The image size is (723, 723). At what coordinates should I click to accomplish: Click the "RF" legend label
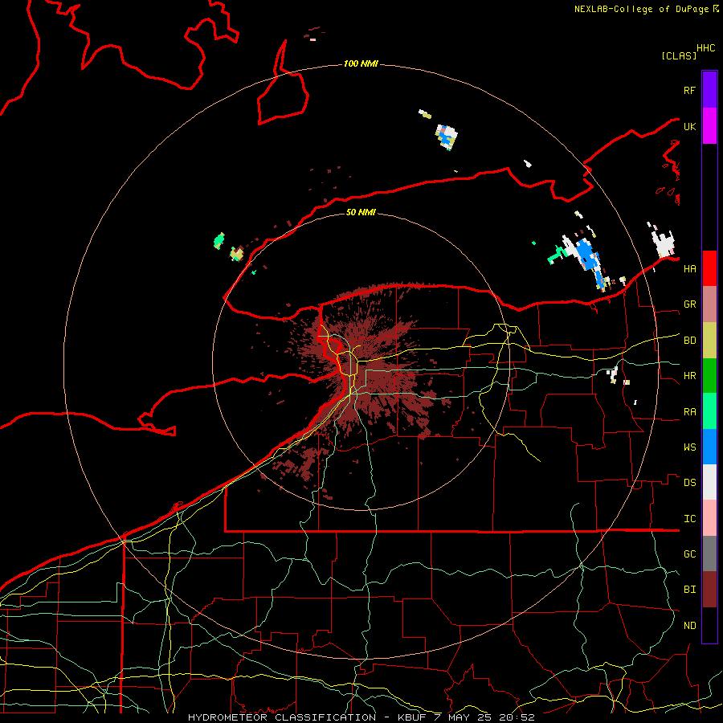690,90
